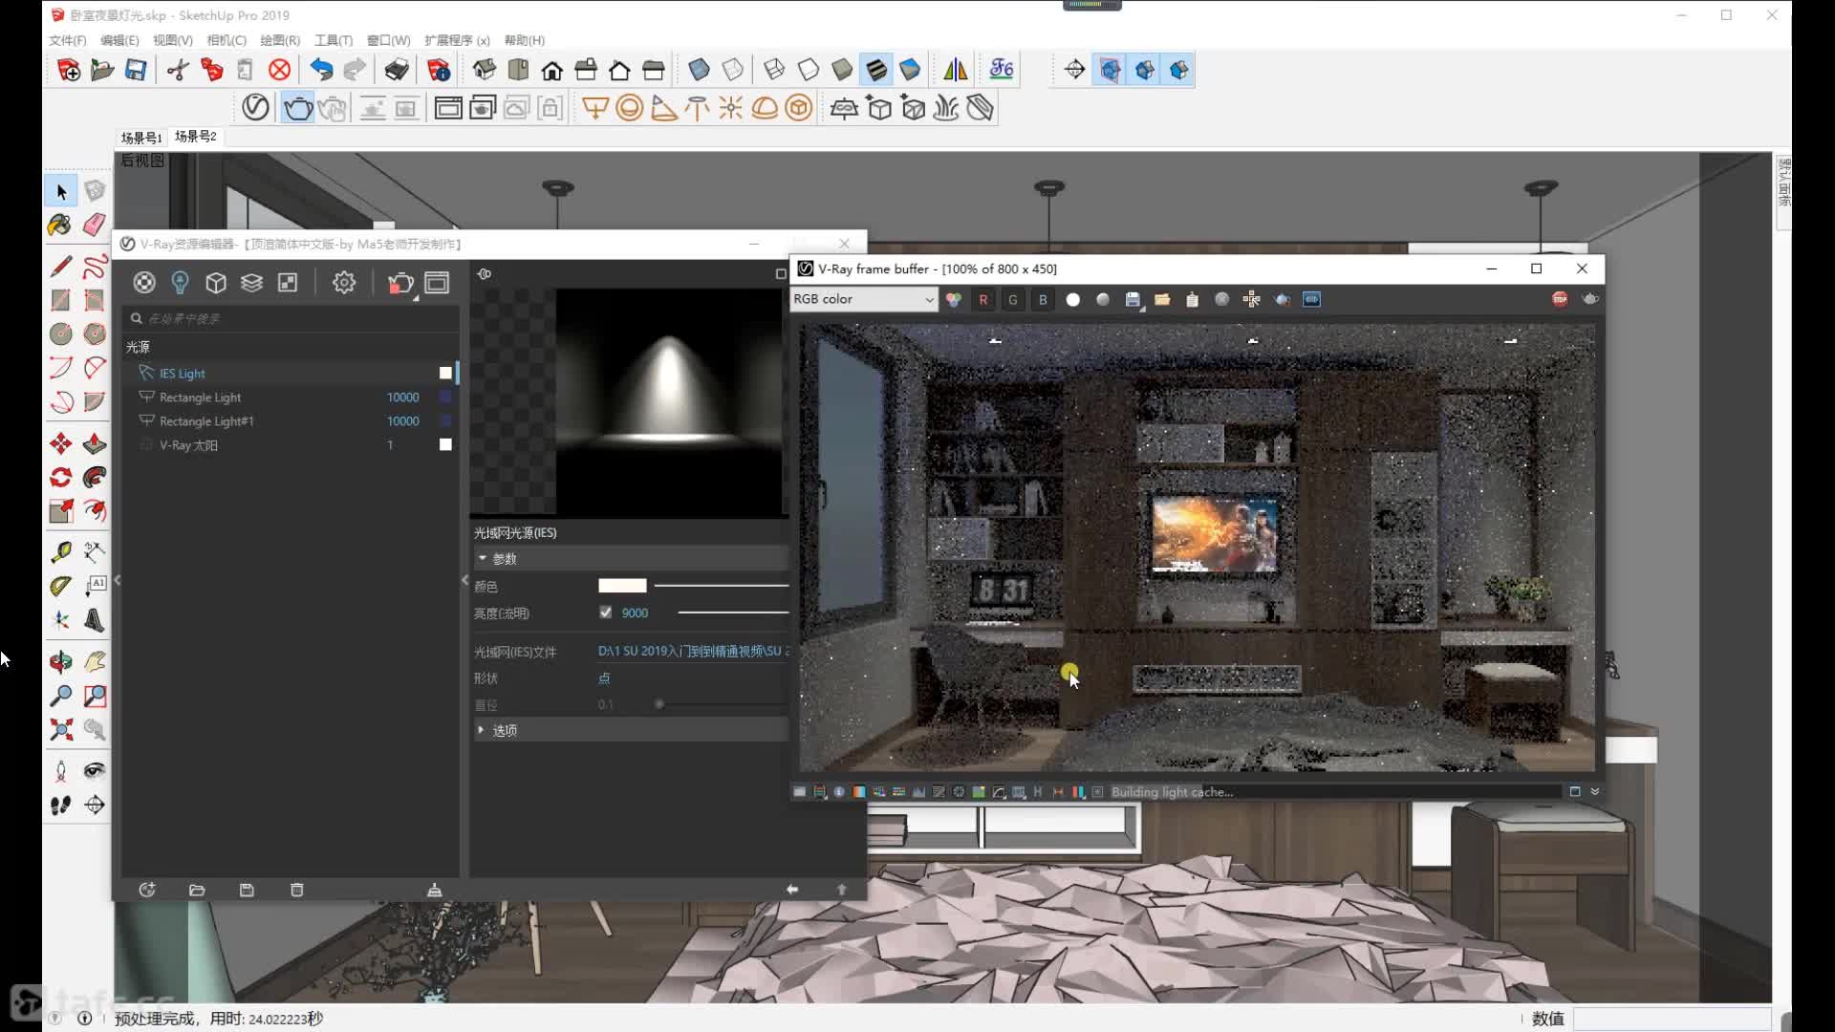1835x1032 pixels.
Task: Start render with the teapot icon in asset editor
Action: [400, 283]
